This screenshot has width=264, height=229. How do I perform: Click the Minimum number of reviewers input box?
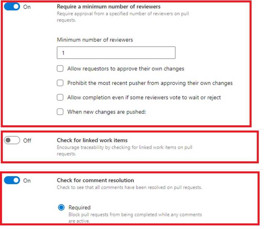pos(116,53)
